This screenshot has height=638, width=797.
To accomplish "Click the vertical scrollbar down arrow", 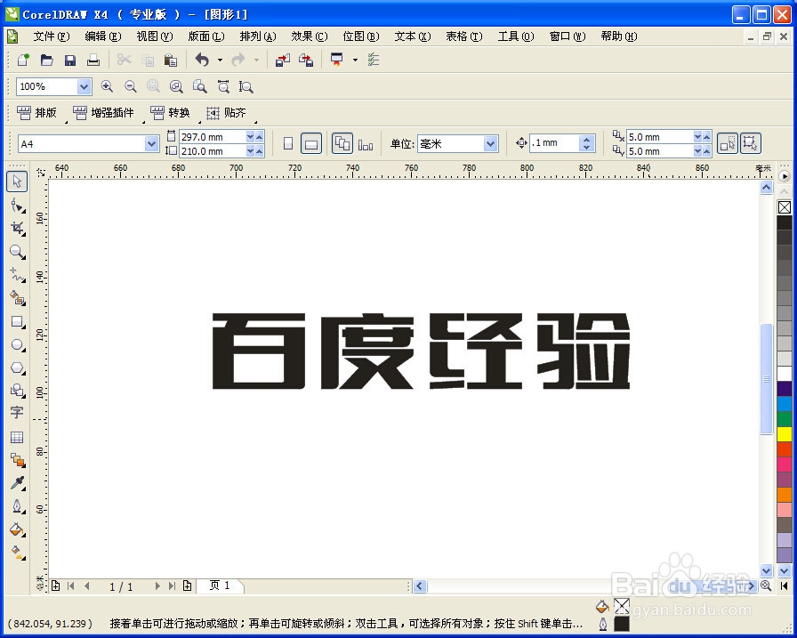I will click(x=767, y=570).
